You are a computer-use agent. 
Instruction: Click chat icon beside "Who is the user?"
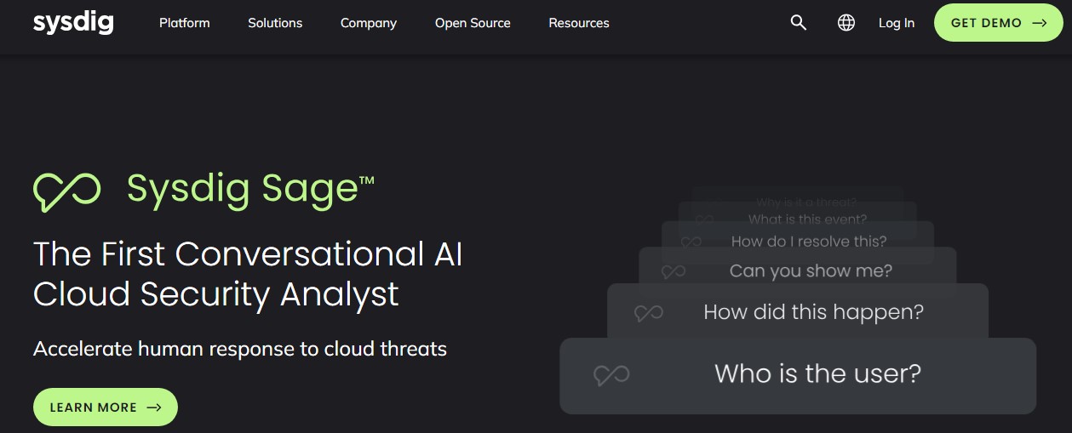click(611, 374)
